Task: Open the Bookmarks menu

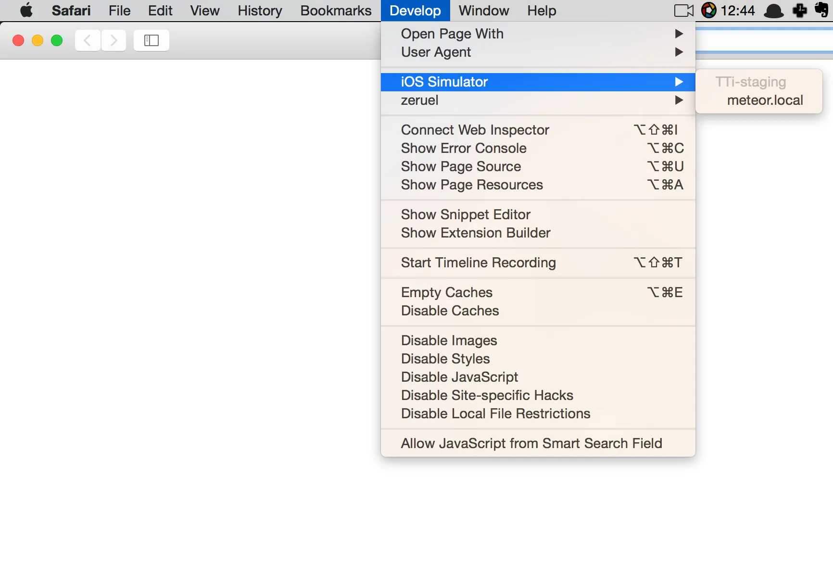Action: click(335, 11)
